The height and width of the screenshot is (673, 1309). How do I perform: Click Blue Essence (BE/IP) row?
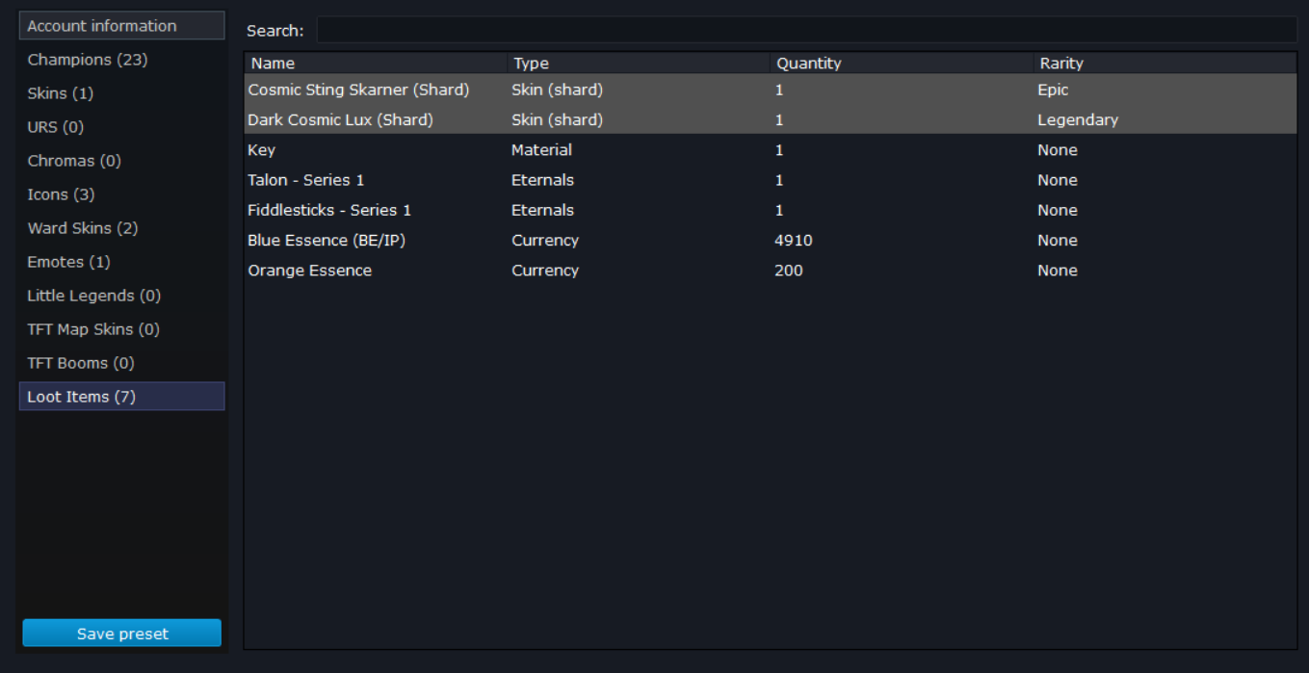[x=770, y=240]
